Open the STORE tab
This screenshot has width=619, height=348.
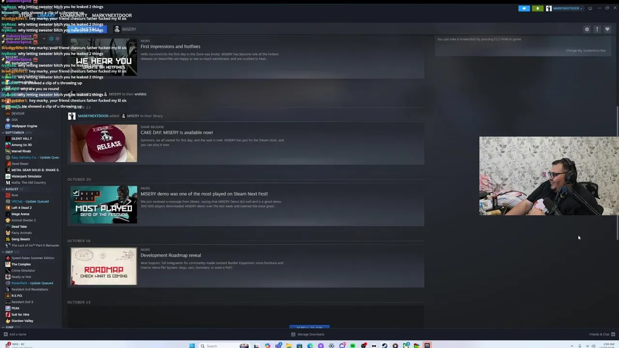25,15
